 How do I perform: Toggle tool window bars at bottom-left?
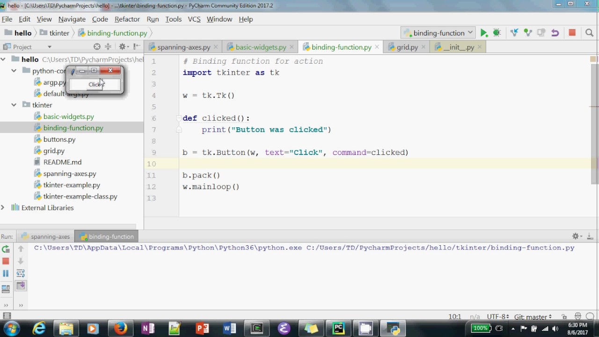point(7,317)
